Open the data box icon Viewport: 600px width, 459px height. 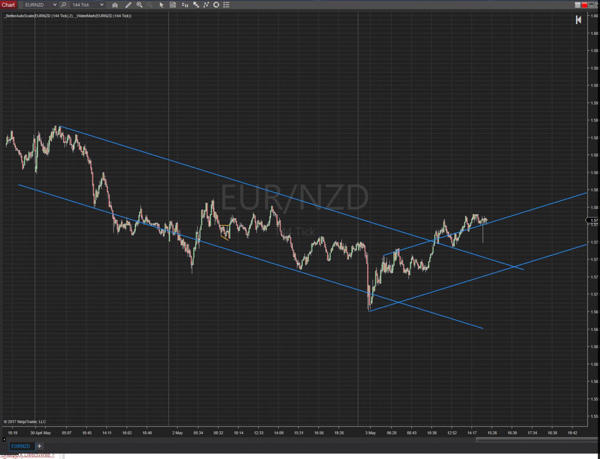(x=173, y=5)
